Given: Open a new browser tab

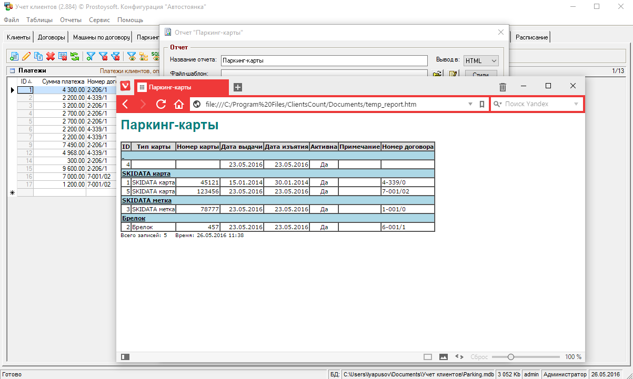Looking at the screenshot, I should [x=238, y=87].
